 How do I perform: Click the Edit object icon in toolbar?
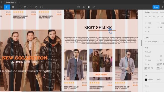pyautogui.click(x=78, y=7)
